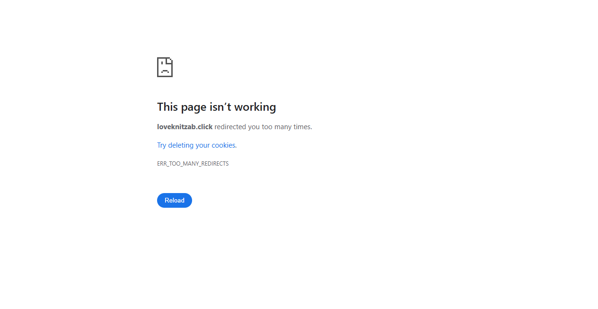This screenshot has width=598, height=309.
Task: Click the redirected you too many times text
Action: (x=263, y=127)
